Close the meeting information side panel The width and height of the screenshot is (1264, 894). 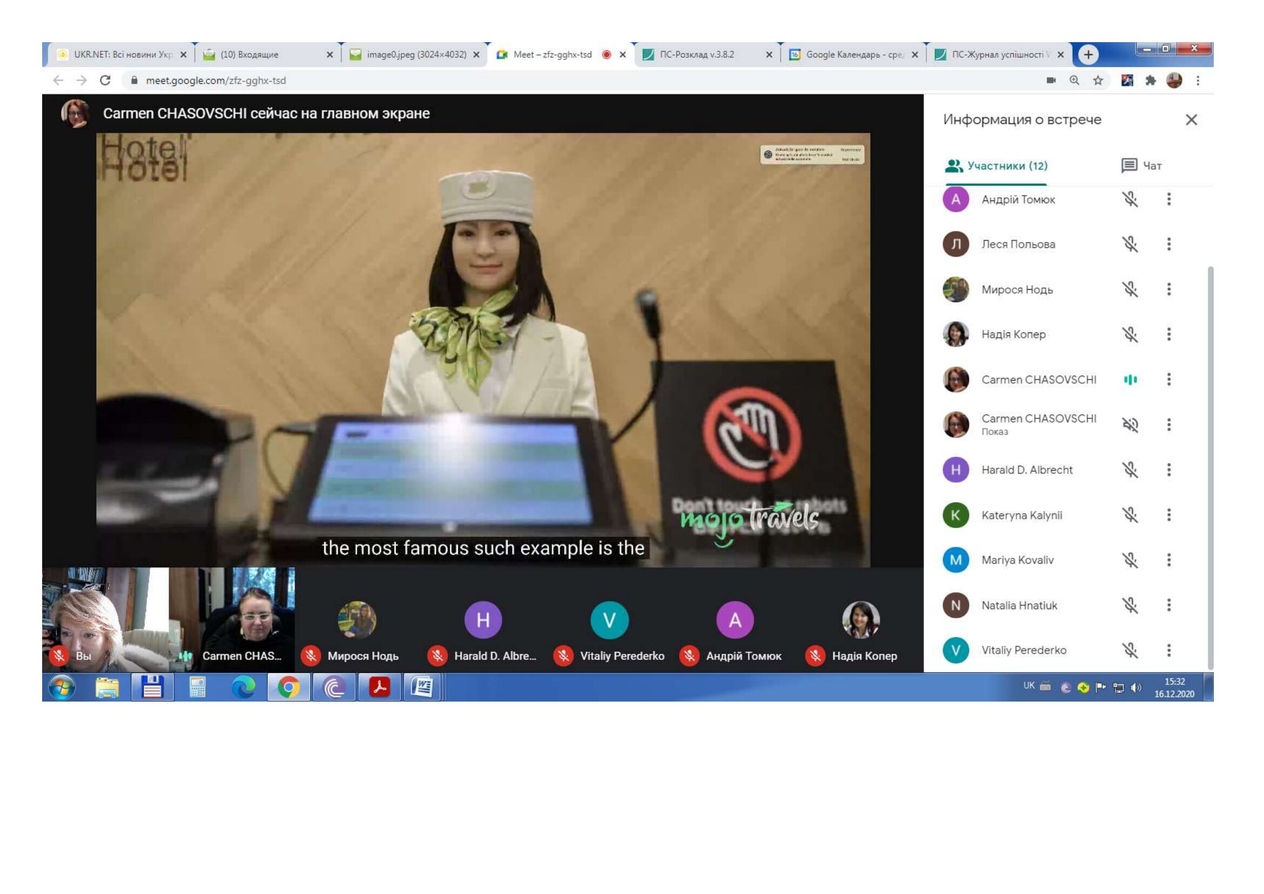[x=1191, y=120]
